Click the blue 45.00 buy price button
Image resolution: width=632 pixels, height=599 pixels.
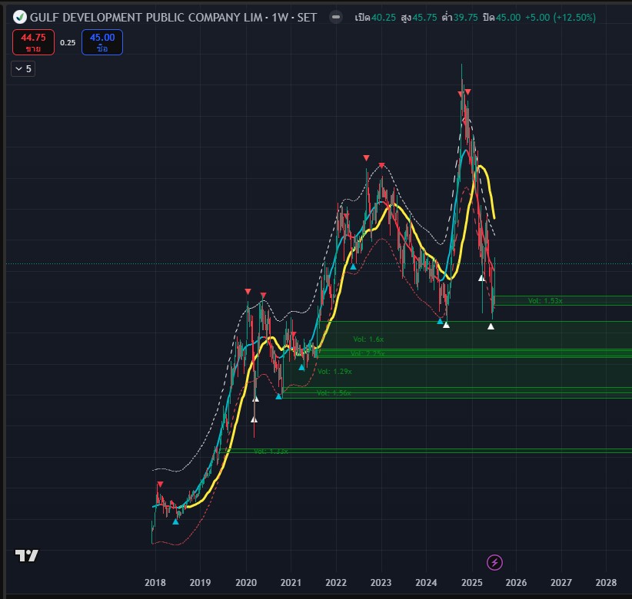[102, 42]
